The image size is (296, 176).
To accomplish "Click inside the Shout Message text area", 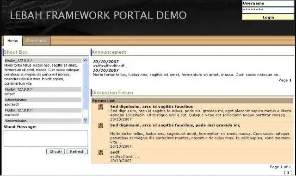I will (x=46, y=138).
